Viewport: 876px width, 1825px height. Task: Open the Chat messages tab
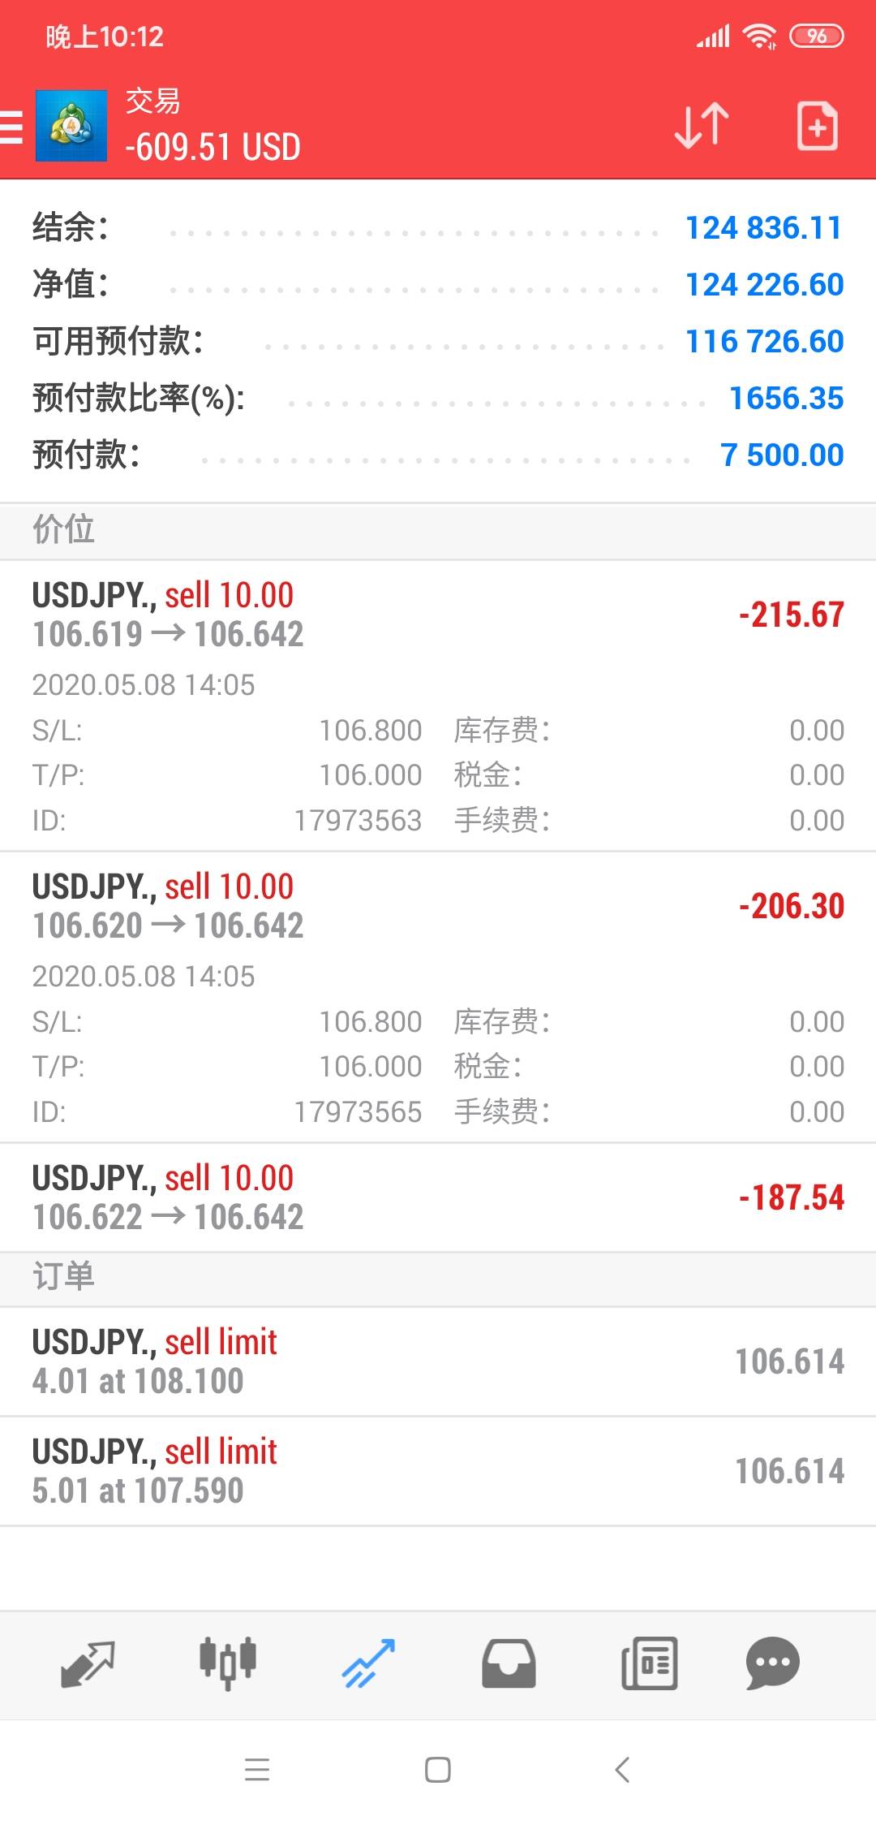pyautogui.click(x=772, y=1664)
